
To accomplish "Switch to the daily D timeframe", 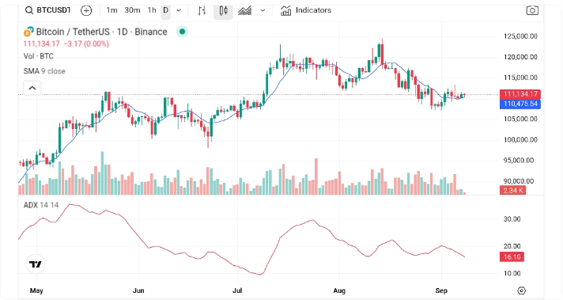I will (x=165, y=10).
